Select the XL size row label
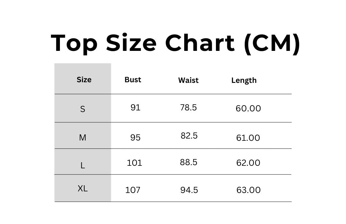Screen dimensions: 346x224 [83, 188]
